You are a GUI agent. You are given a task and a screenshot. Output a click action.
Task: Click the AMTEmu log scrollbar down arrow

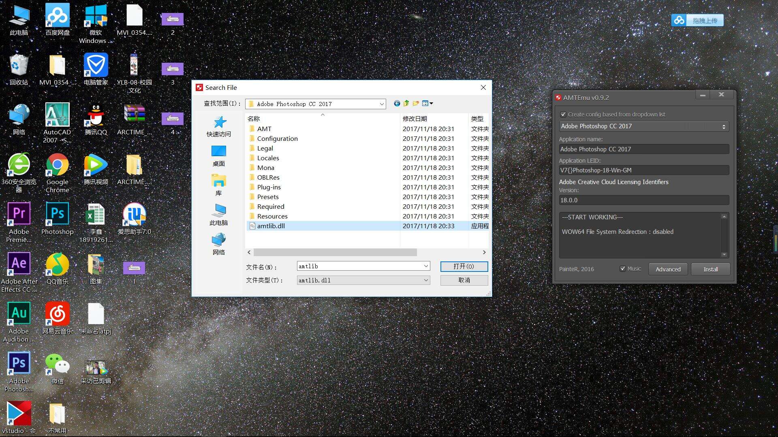[724, 255]
